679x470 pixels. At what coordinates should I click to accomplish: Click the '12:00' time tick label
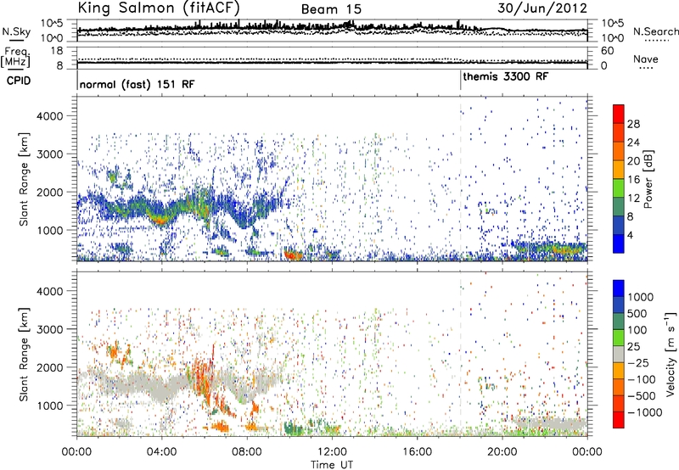click(332, 452)
